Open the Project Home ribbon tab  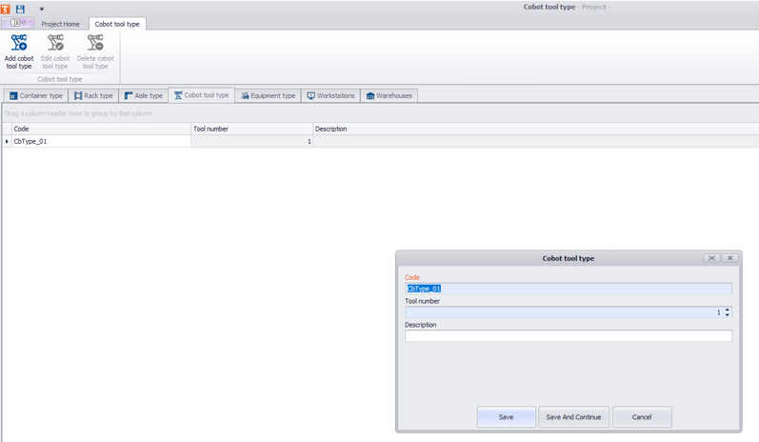click(x=60, y=24)
